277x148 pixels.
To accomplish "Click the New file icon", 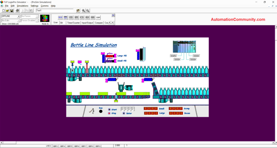I will 3,10.
